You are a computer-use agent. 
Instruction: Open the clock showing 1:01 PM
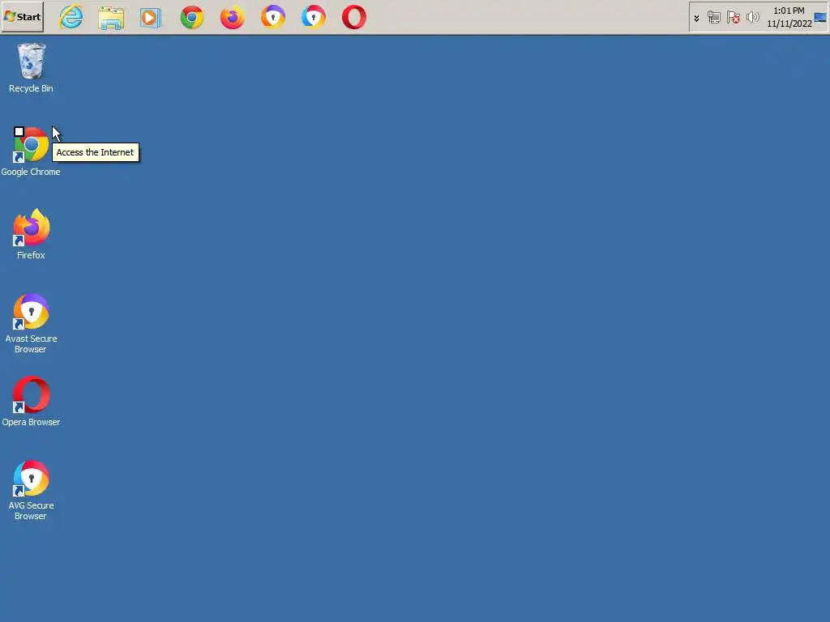[x=789, y=11]
